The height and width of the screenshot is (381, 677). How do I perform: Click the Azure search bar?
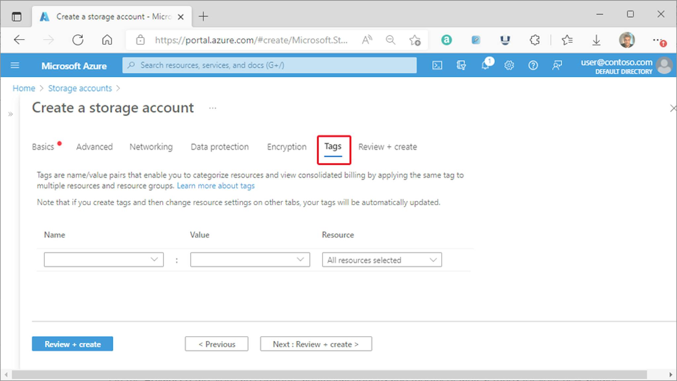click(x=269, y=64)
